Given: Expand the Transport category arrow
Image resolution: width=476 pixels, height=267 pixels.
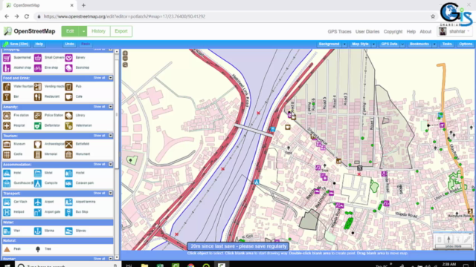Looking at the screenshot, I should tap(111, 193).
